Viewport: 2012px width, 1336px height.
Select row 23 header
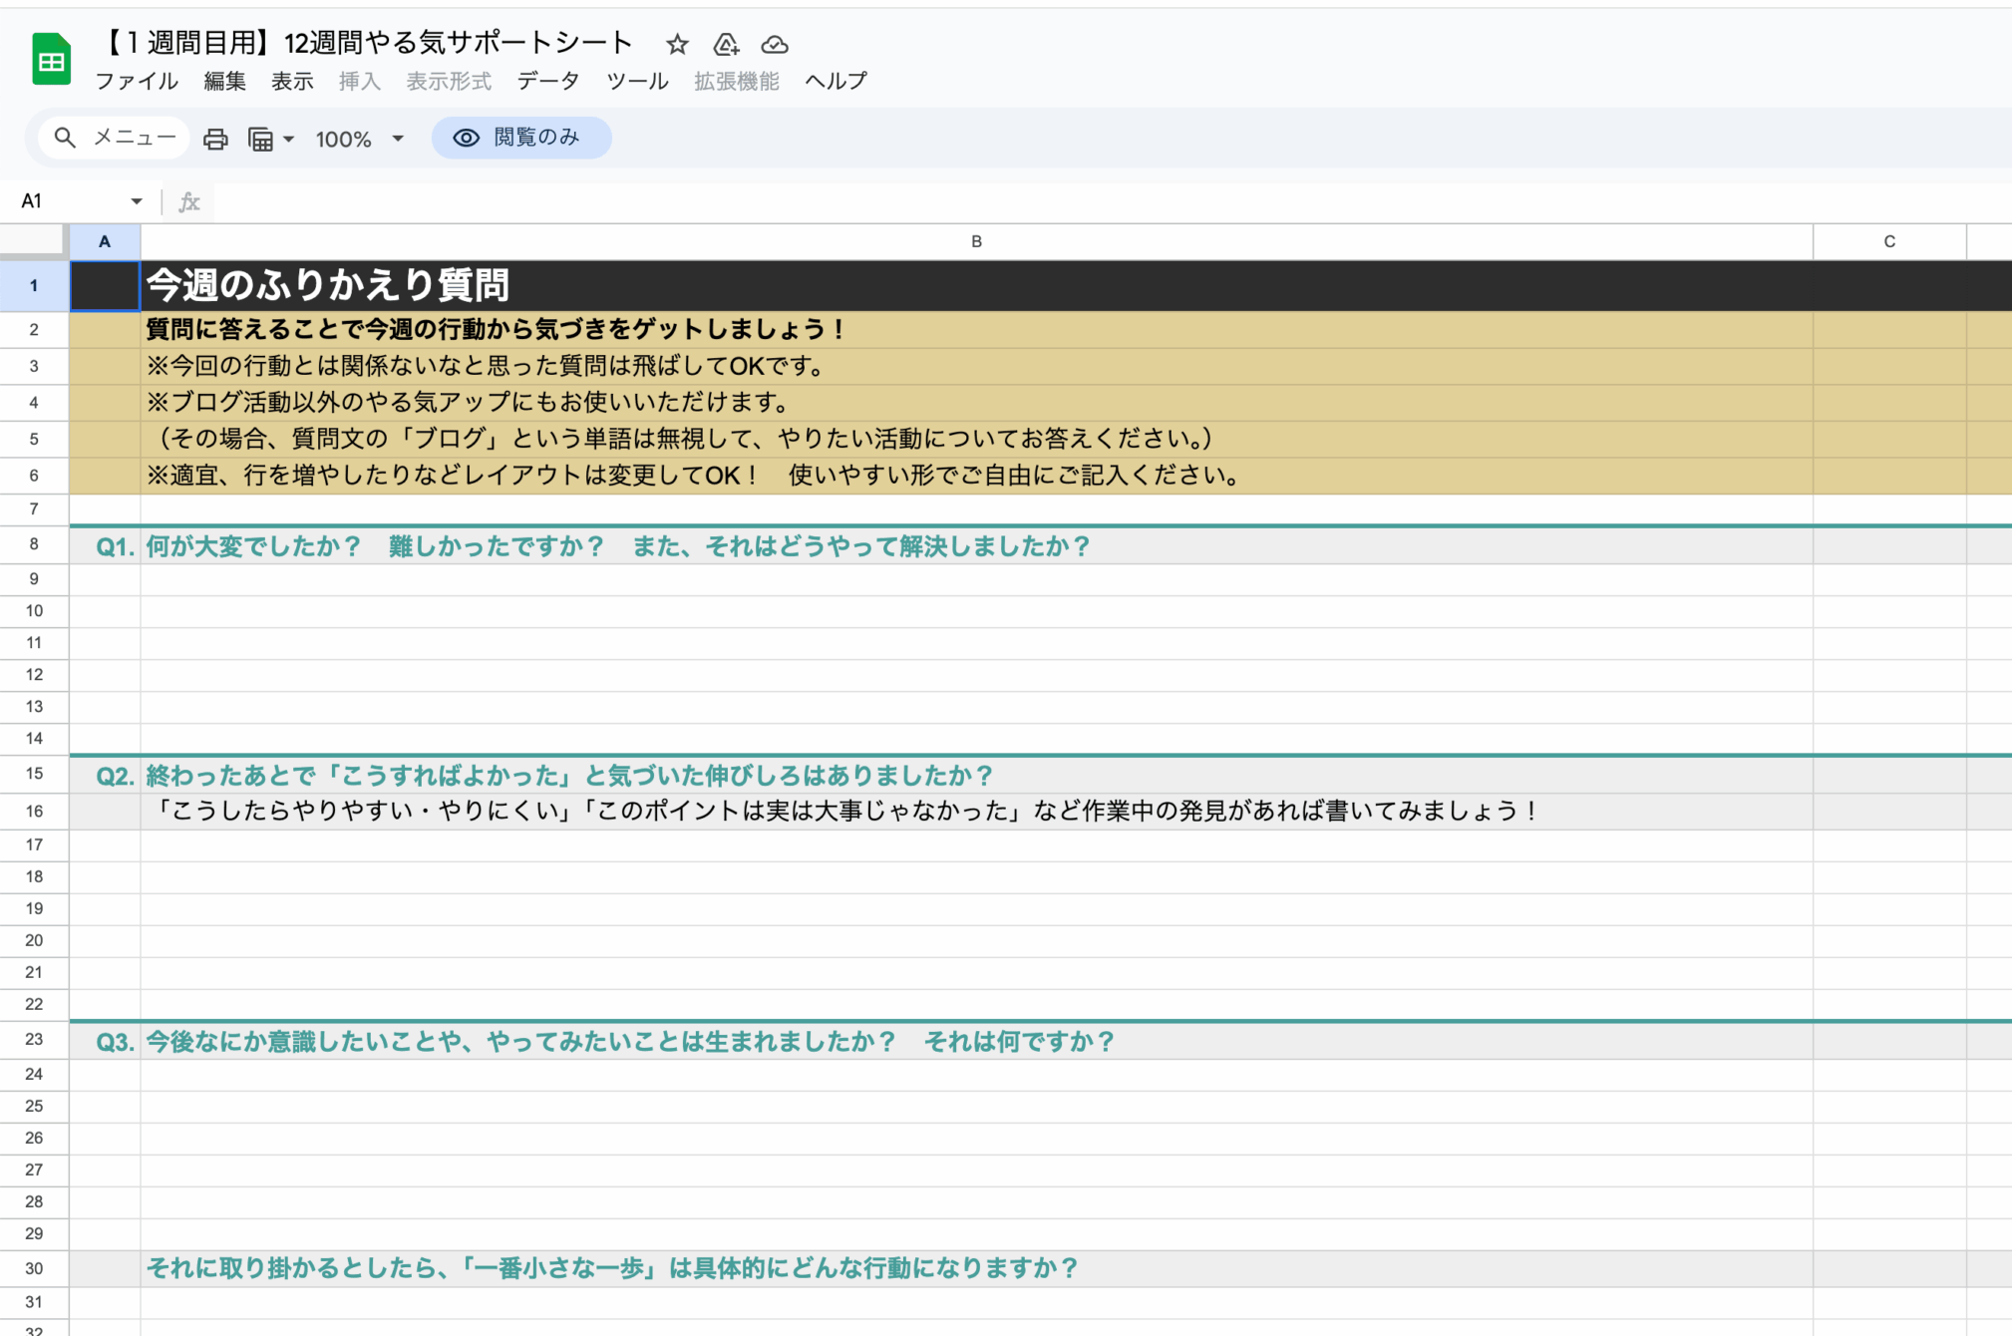click(34, 1039)
